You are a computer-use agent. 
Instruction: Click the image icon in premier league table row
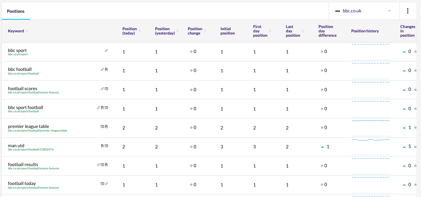[106, 126]
